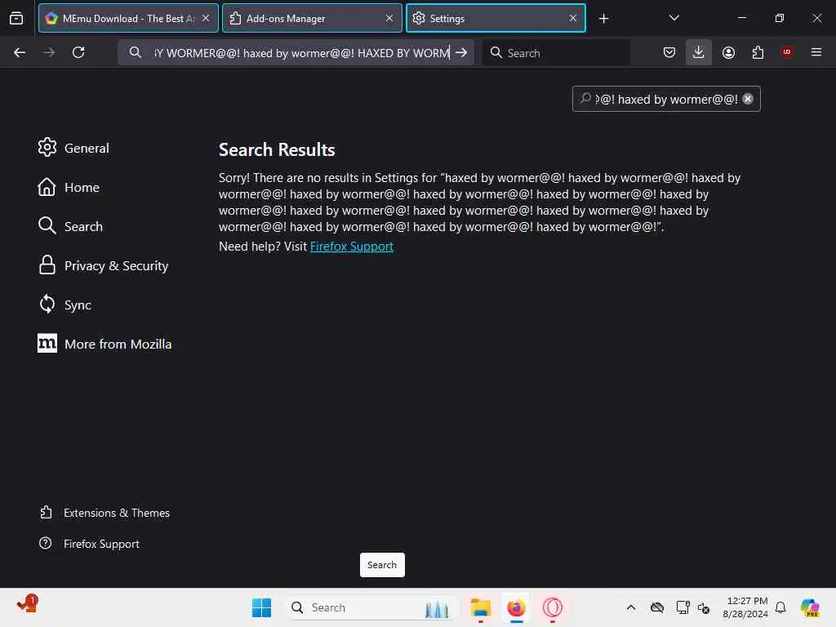Open Firefox Support in sidebar
Viewport: 836px width, 627px height.
coord(89,543)
